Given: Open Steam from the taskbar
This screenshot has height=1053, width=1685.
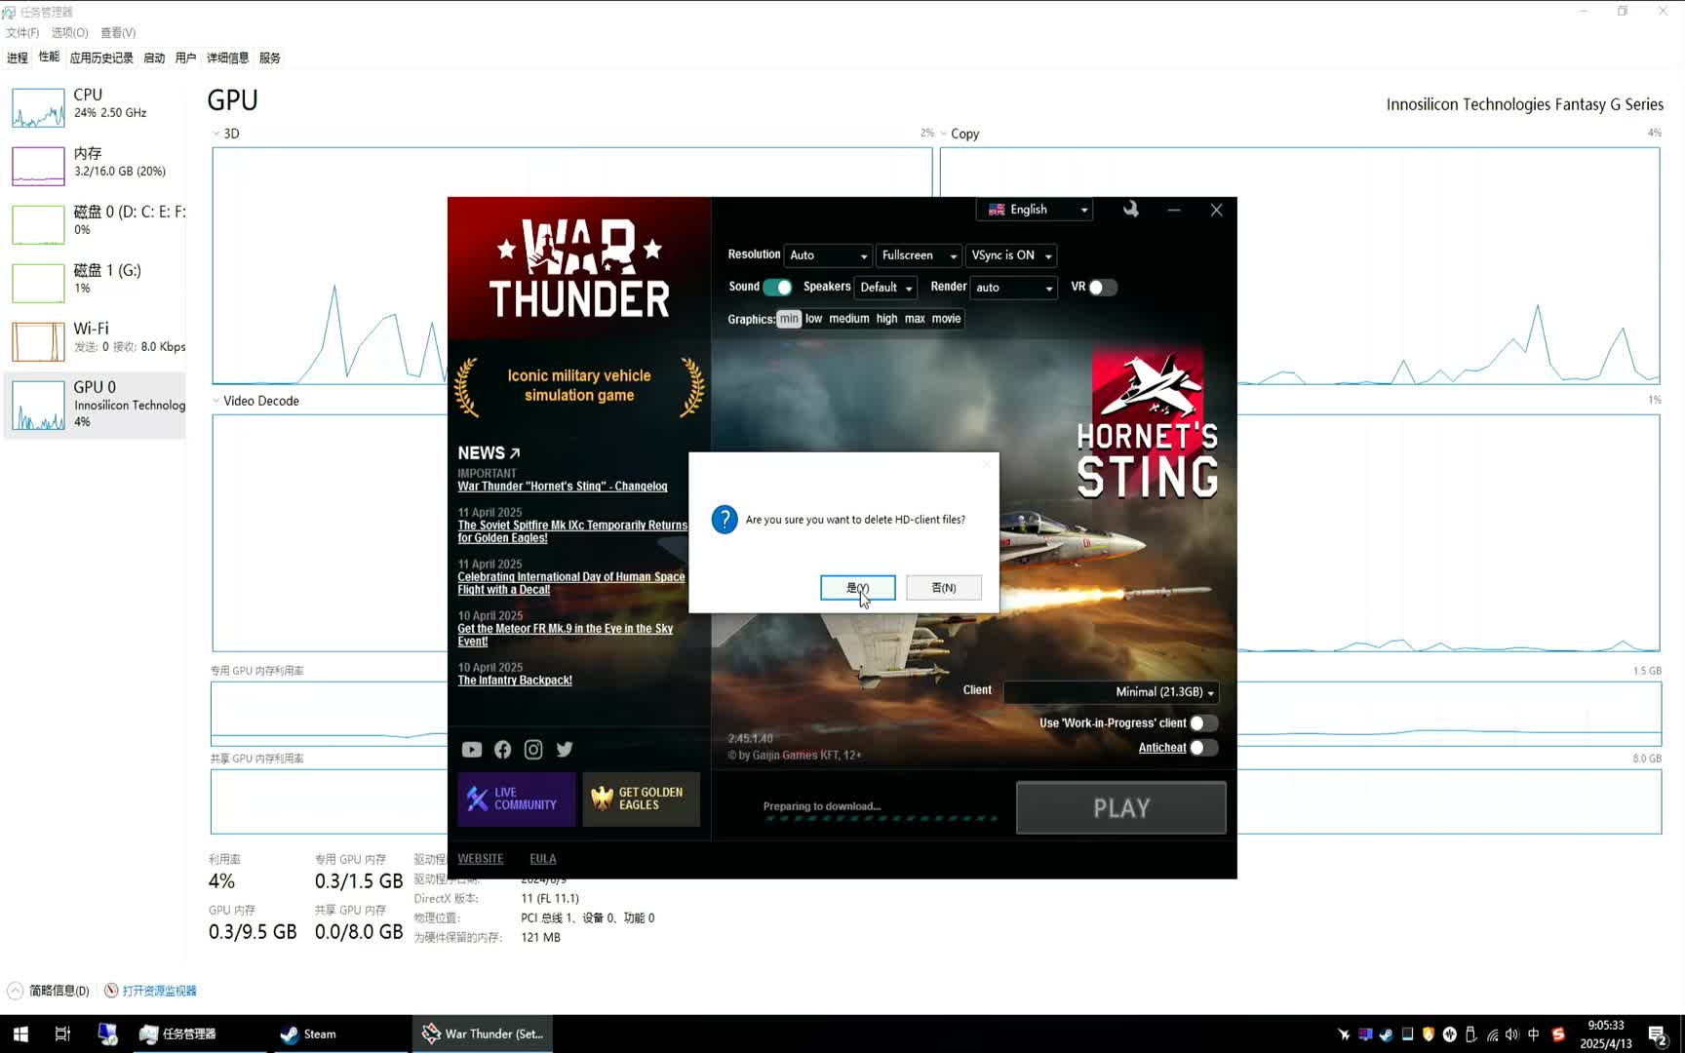Looking at the screenshot, I should (308, 1033).
